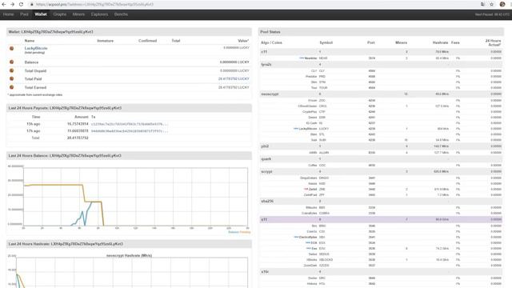Click the COBRA symbol in sha256 group
512x288 pixels.
click(324, 214)
